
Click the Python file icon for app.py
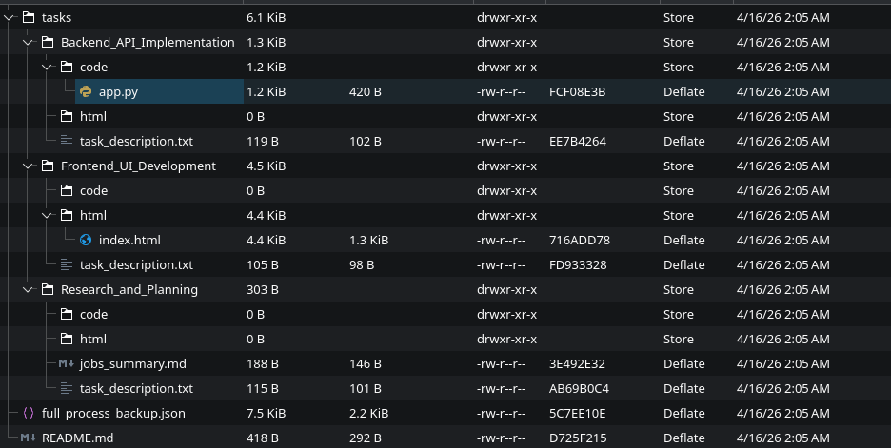pos(86,92)
